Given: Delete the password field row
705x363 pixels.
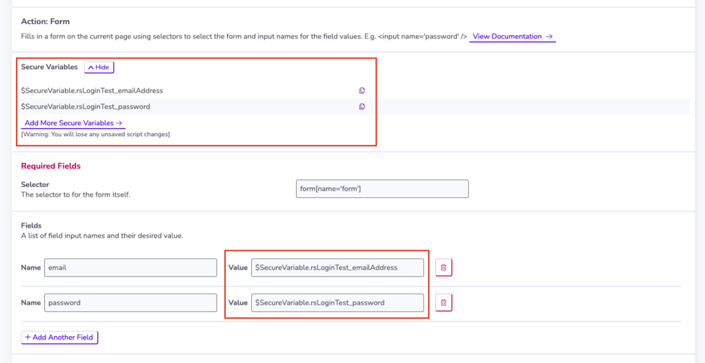Looking at the screenshot, I should pos(444,302).
